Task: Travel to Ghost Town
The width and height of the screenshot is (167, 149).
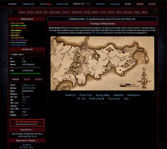Action: (86, 95)
